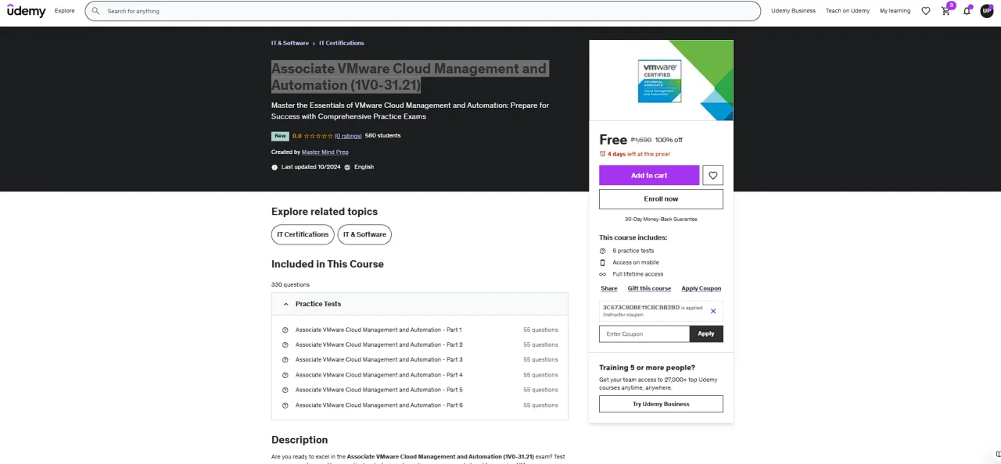Viewport: 1001px width, 464px height.
Task: Click the alarm clock days left icon
Action: pos(603,154)
